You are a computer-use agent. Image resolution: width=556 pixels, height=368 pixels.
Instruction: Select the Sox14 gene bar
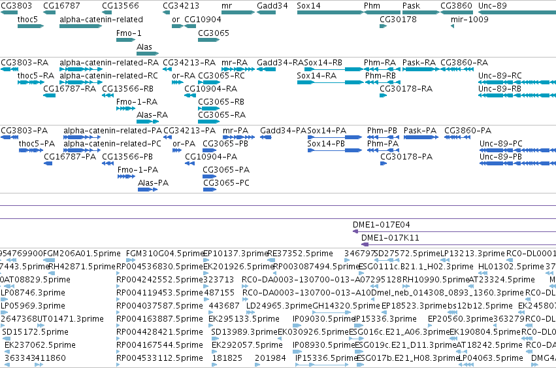(x=330, y=12)
